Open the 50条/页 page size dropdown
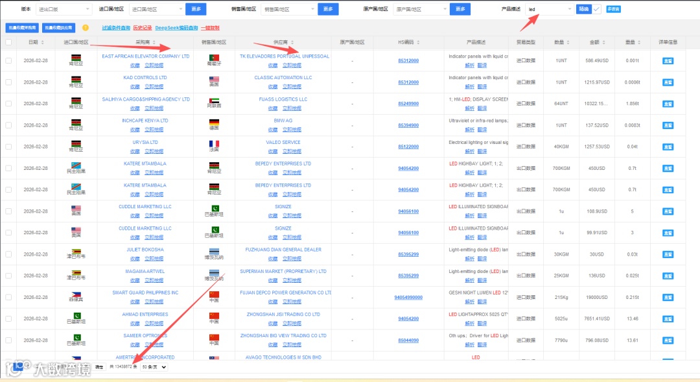The image size is (700, 382). [x=154, y=367]
